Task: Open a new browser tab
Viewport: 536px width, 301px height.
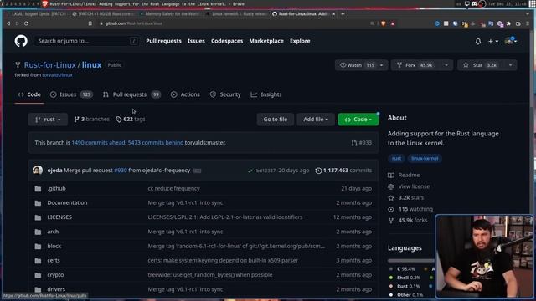Action: point(343,14)
